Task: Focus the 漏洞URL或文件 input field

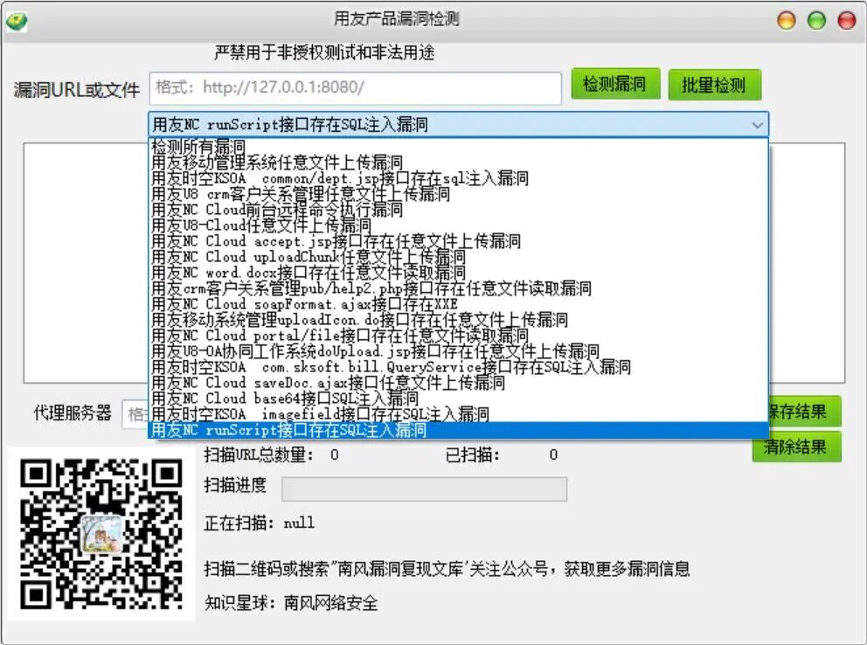Action: (355, 87)
